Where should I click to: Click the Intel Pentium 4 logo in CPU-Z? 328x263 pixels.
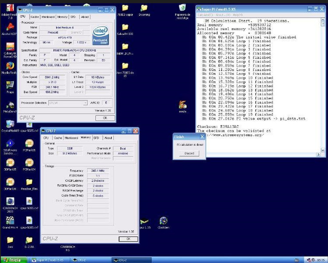101,35
